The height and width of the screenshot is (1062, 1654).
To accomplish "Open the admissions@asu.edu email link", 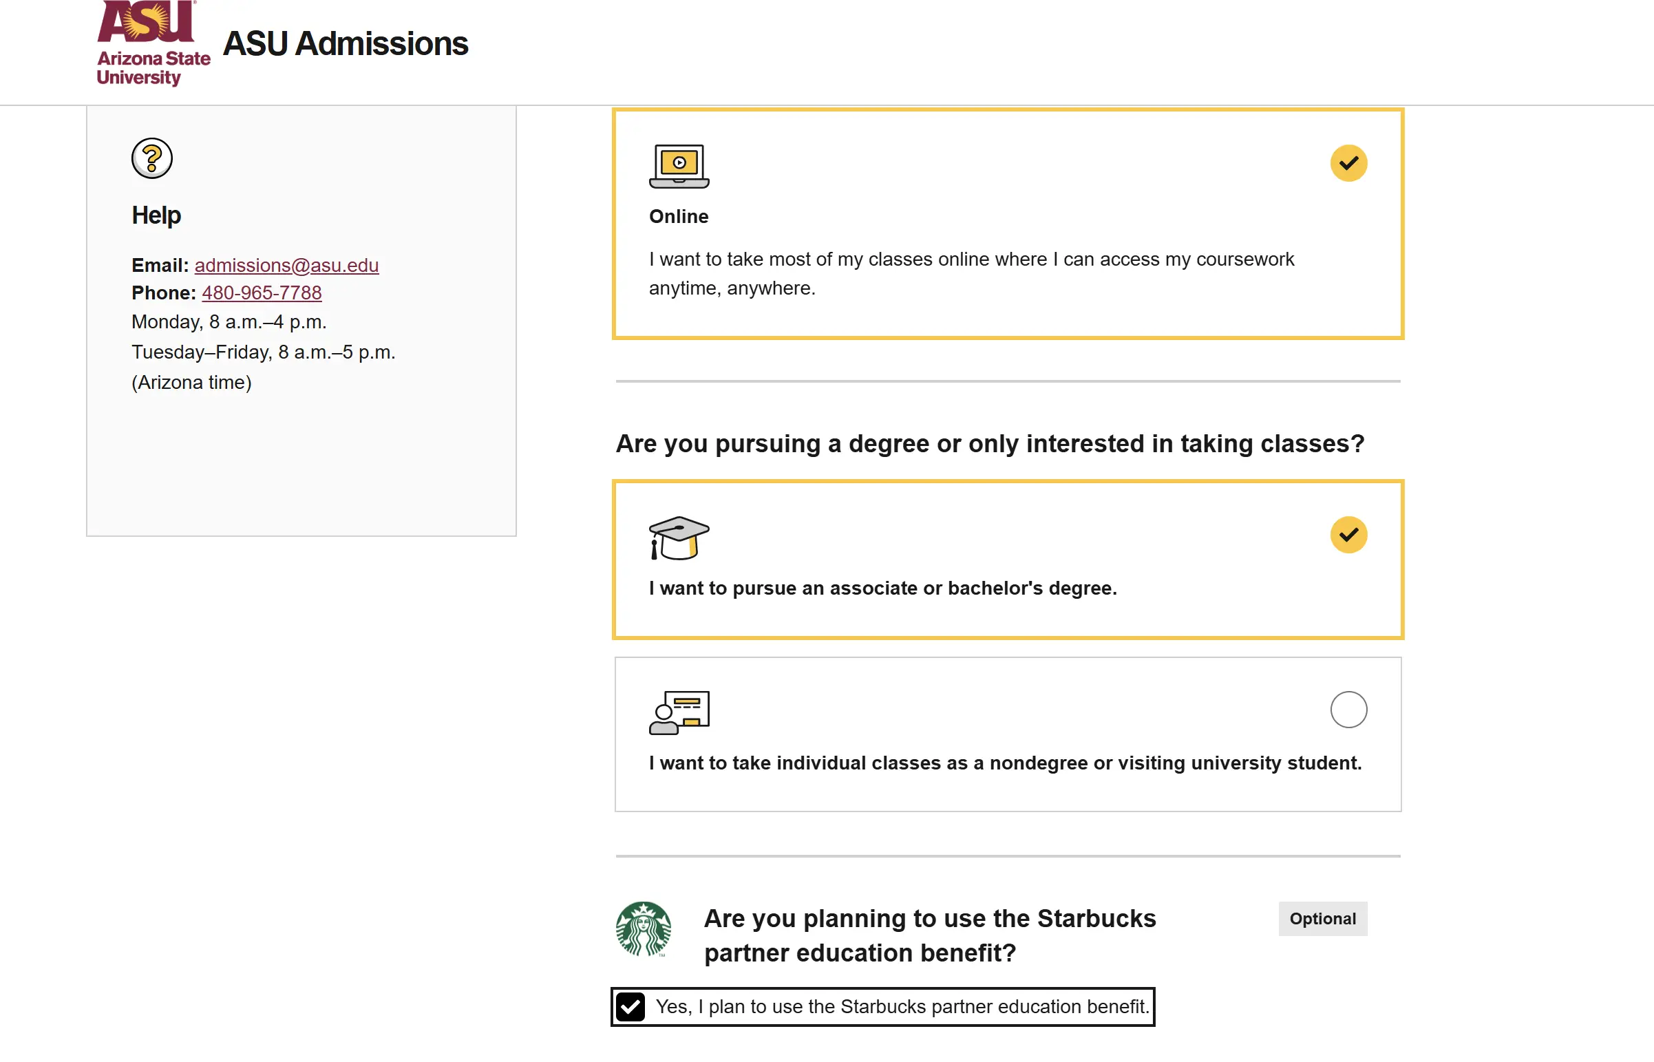I will tap(287, 266).
